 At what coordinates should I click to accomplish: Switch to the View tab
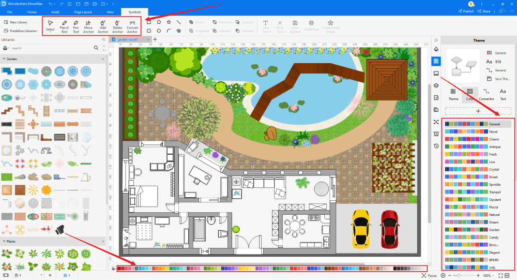[110, 12]
